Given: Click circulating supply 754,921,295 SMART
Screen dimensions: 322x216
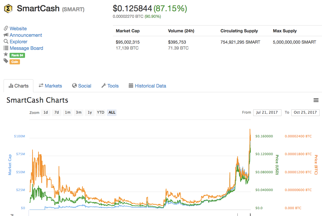Looking at the screenshot, I should click(240, 42).
